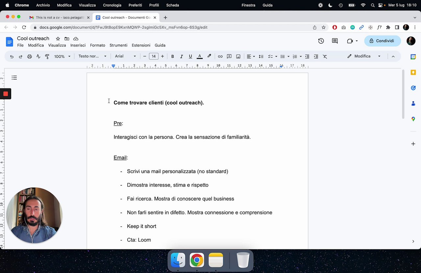Open the paragraph style dropdown 'Testo nor...'
This screenshot has height=273, width=421.
92,56
